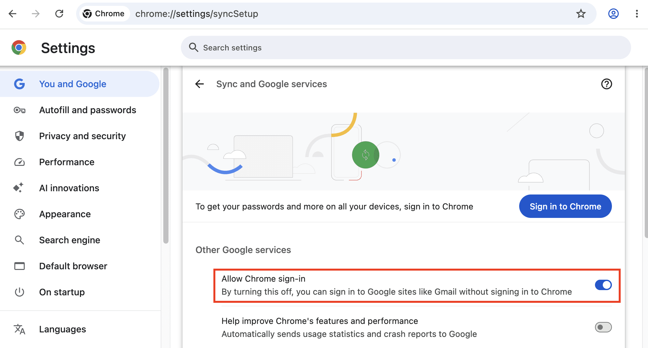Screen dimensions: 648x348
Task: Open help for Sync and Google services
Action: [x=606, y=84]
